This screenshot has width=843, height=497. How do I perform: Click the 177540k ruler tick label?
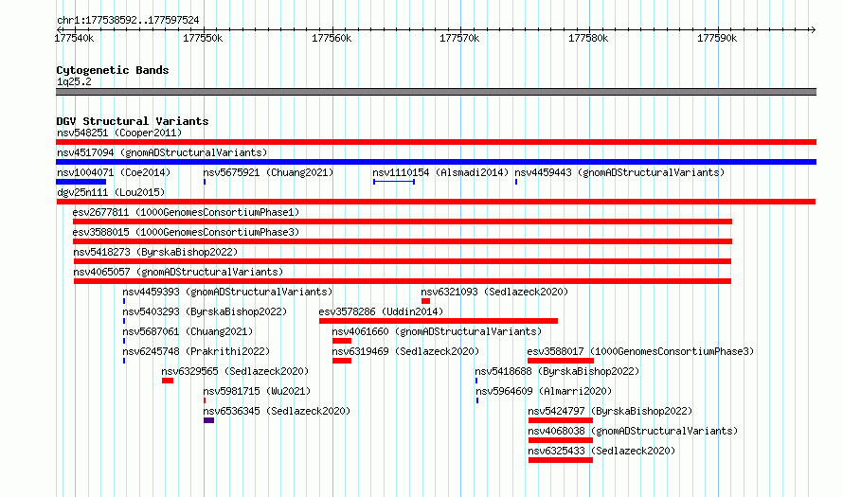tap(74, 38)
